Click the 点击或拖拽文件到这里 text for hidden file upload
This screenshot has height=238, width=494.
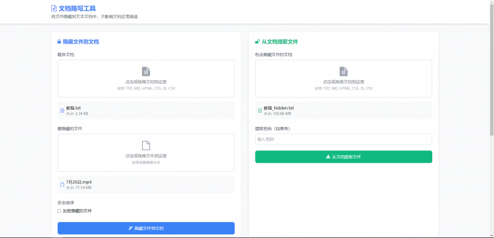[x=146, y=156]
